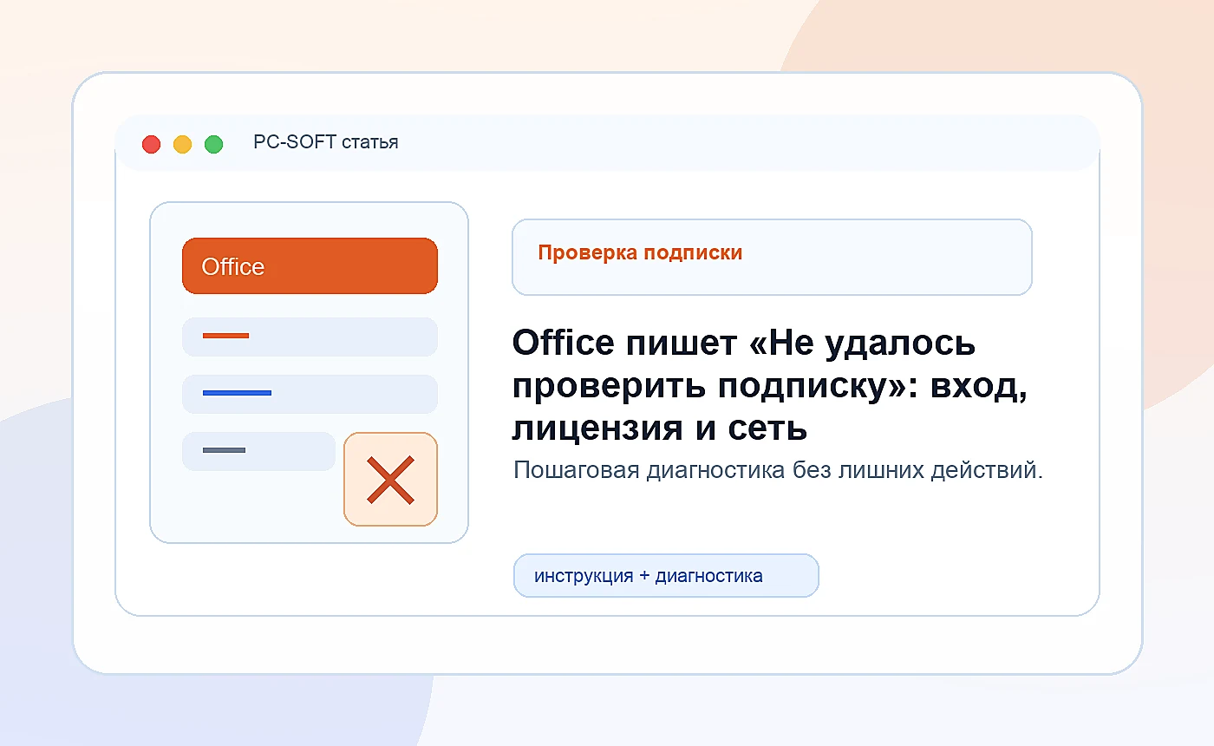Click the headline Office пишет «Не удалось проверить подписку»
The height and width of the screenshot is (746, 1214).
coord(770,386)
